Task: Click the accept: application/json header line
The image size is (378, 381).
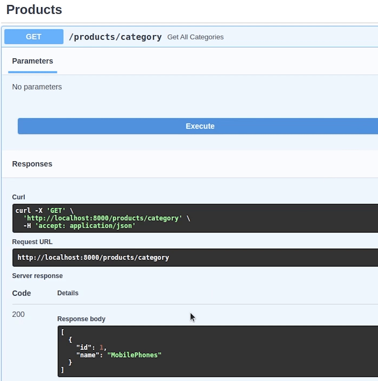Action: pos(79,226)
